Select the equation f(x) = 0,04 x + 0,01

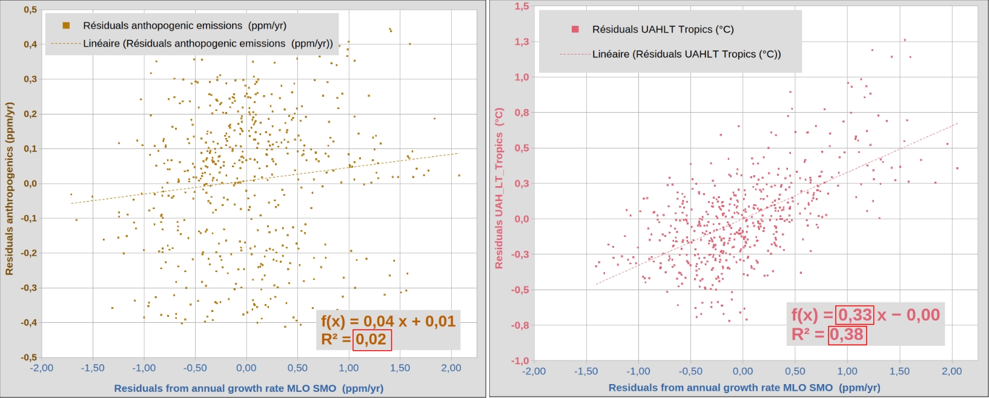pyautogui.click(x=388, y=321)
